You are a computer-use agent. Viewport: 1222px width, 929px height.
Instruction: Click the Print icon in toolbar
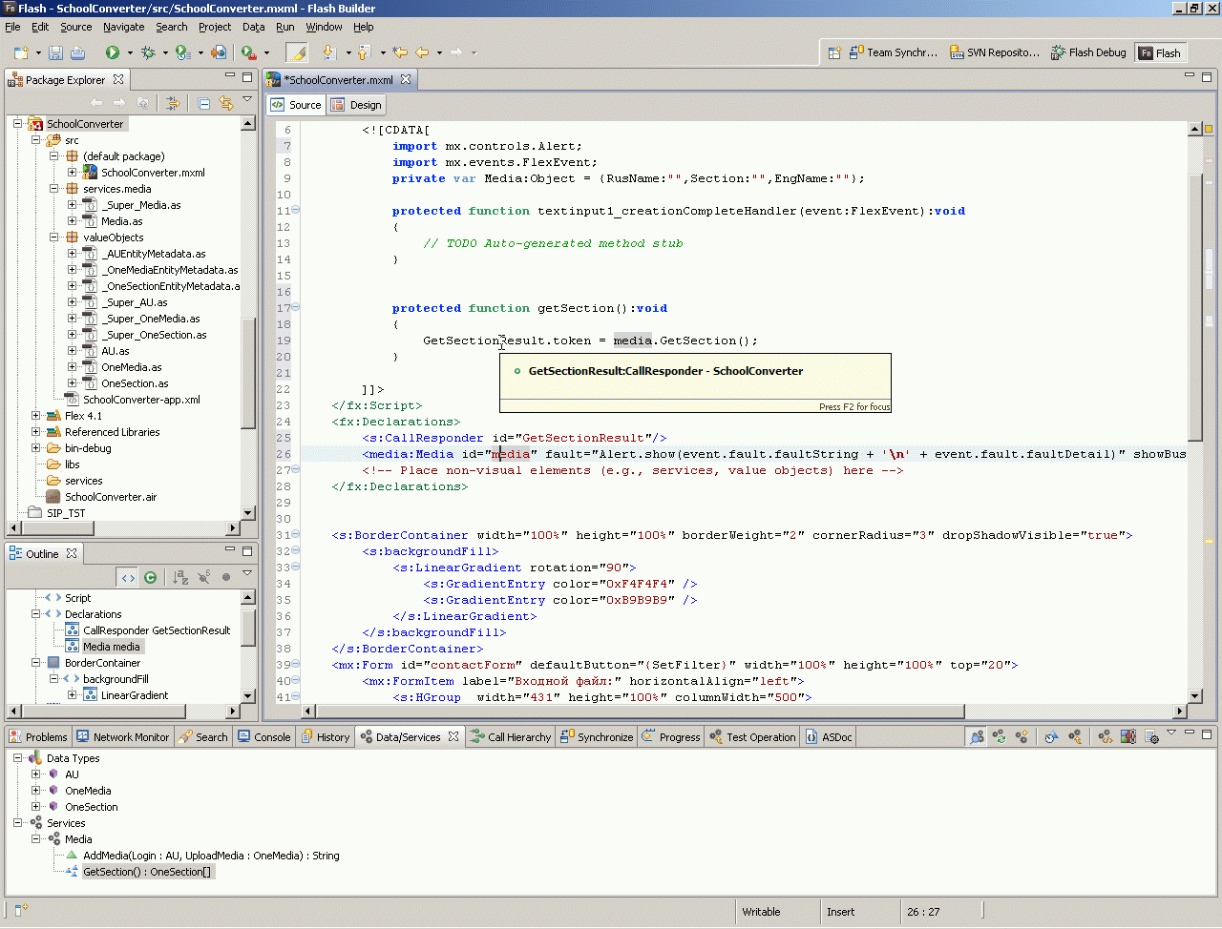[78, 53]
